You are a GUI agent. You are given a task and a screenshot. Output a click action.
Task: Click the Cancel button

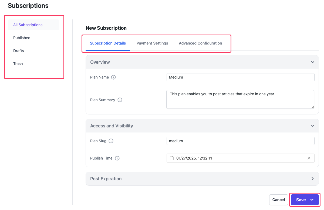(x=278, y=200)
